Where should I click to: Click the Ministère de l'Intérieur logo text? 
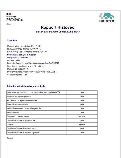15,18
